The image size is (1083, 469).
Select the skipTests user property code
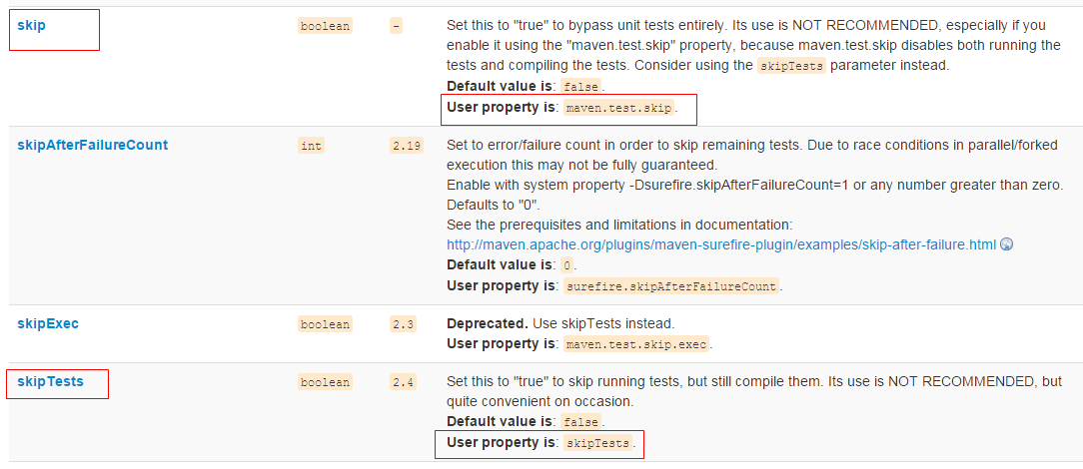[x=597, y=443]
